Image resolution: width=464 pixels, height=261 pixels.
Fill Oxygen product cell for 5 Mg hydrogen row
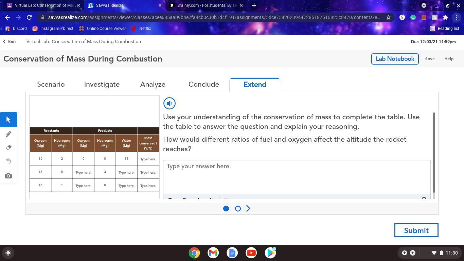pos(83,172)
